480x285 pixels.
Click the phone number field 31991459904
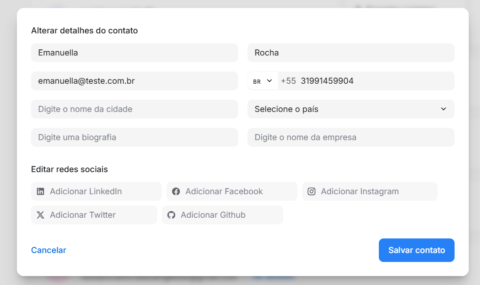point(374,81)
